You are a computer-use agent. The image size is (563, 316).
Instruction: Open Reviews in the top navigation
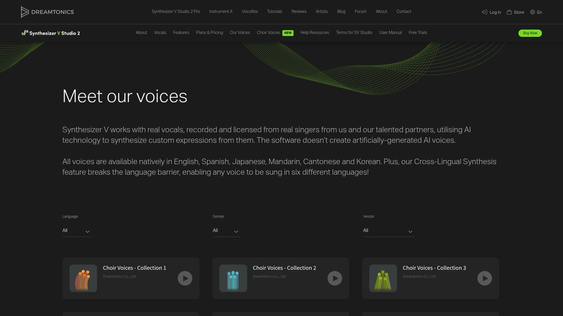click(x=299, y=11)
